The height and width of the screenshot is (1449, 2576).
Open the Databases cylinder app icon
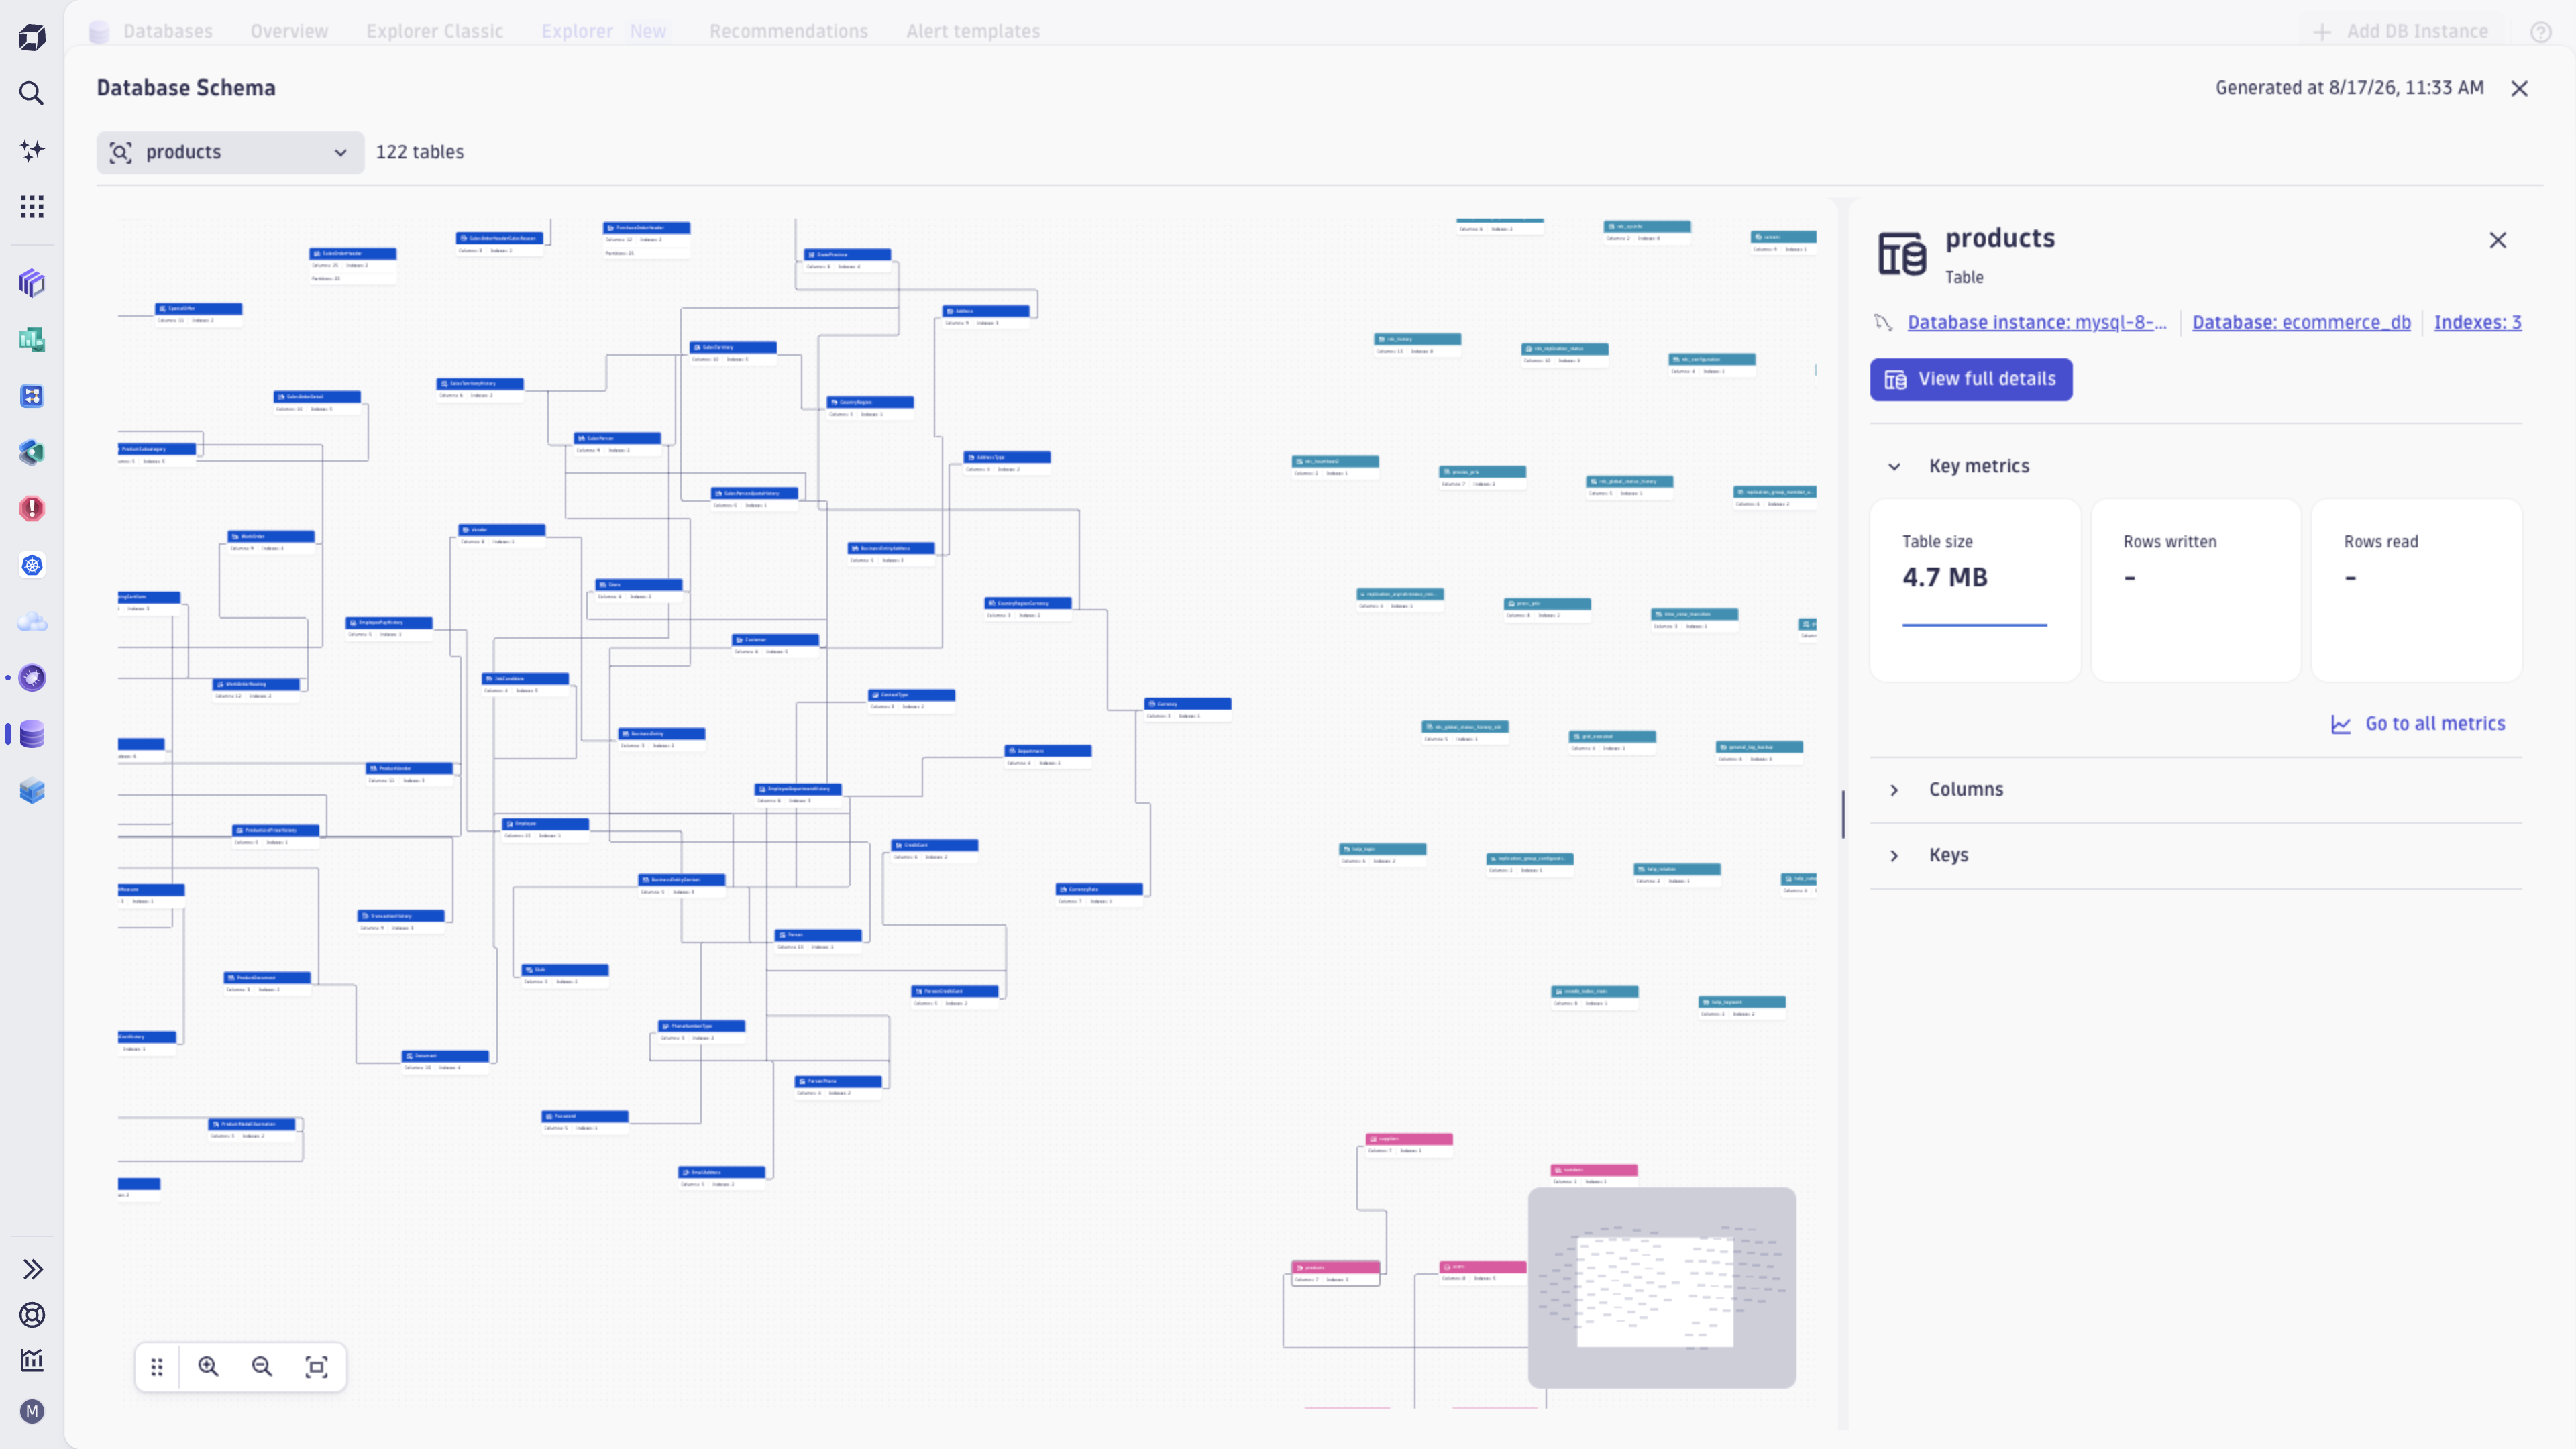(32, 735)
